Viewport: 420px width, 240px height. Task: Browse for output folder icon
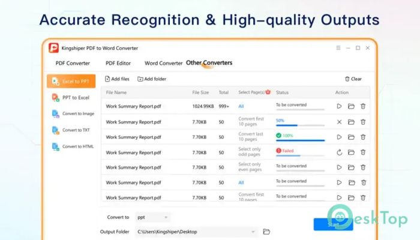(266, 232)
